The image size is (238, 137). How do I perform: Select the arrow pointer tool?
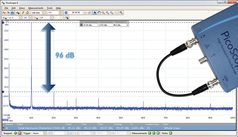tap(95, 13)
